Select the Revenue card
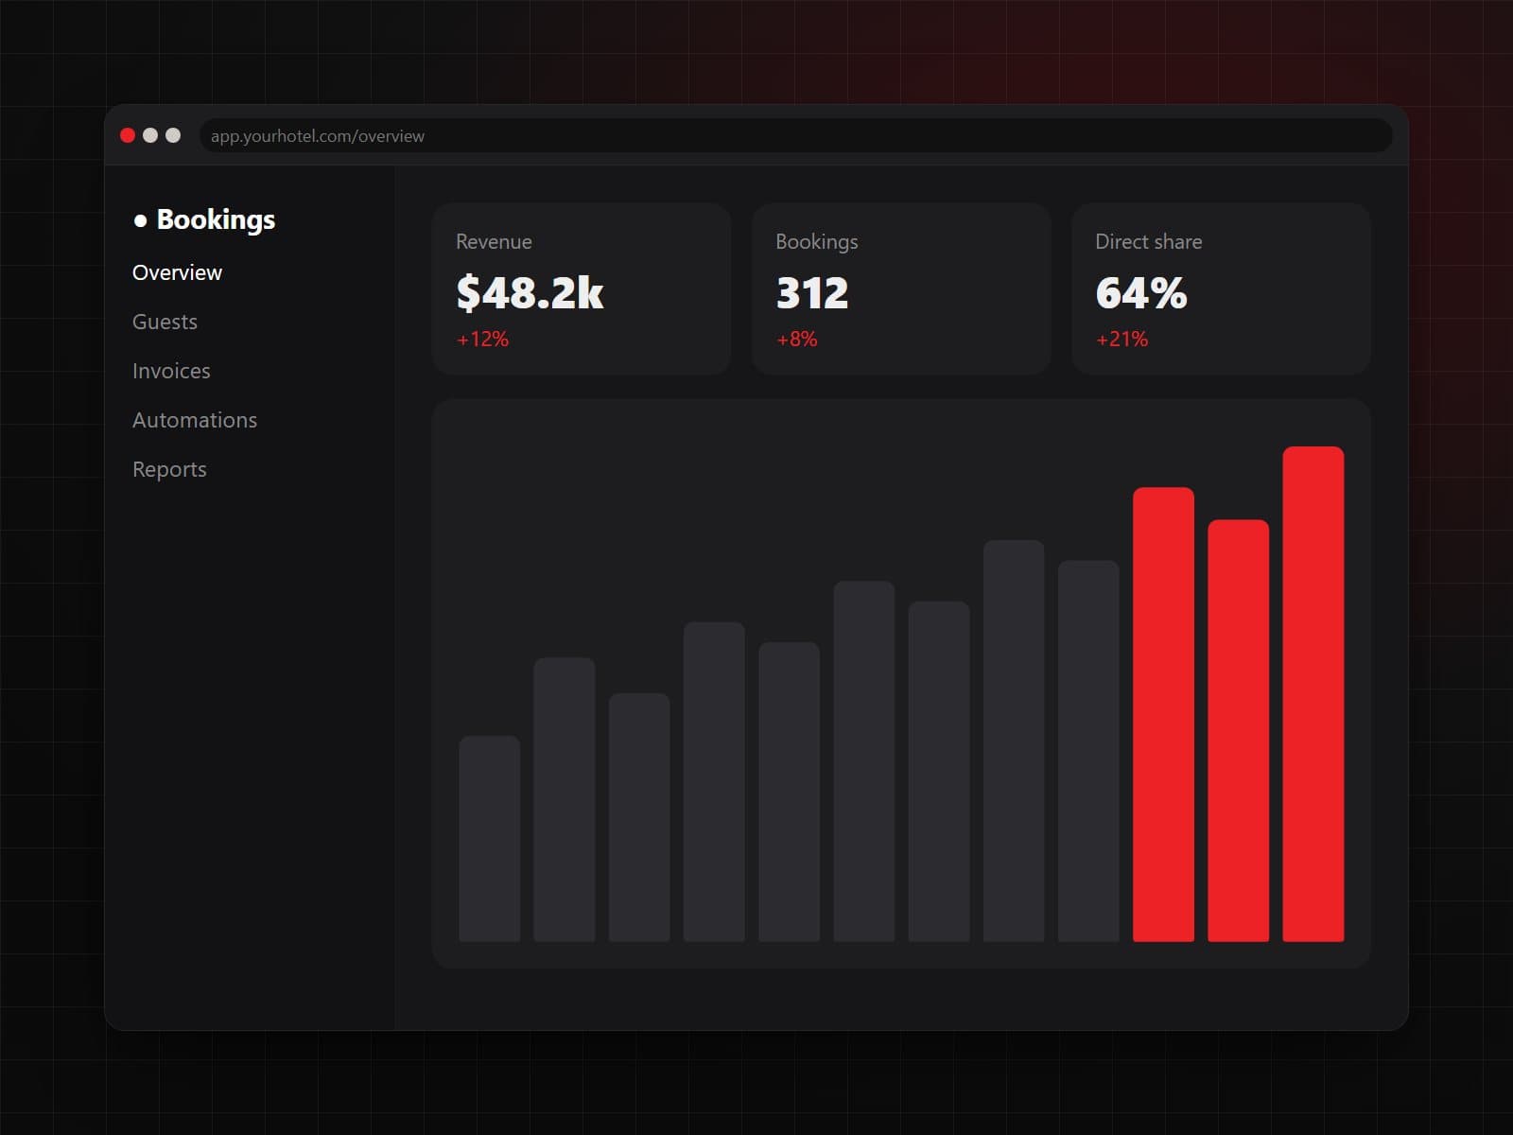Image resolution: width=1513 pixels, height=1135 pixels. [582, 288]
